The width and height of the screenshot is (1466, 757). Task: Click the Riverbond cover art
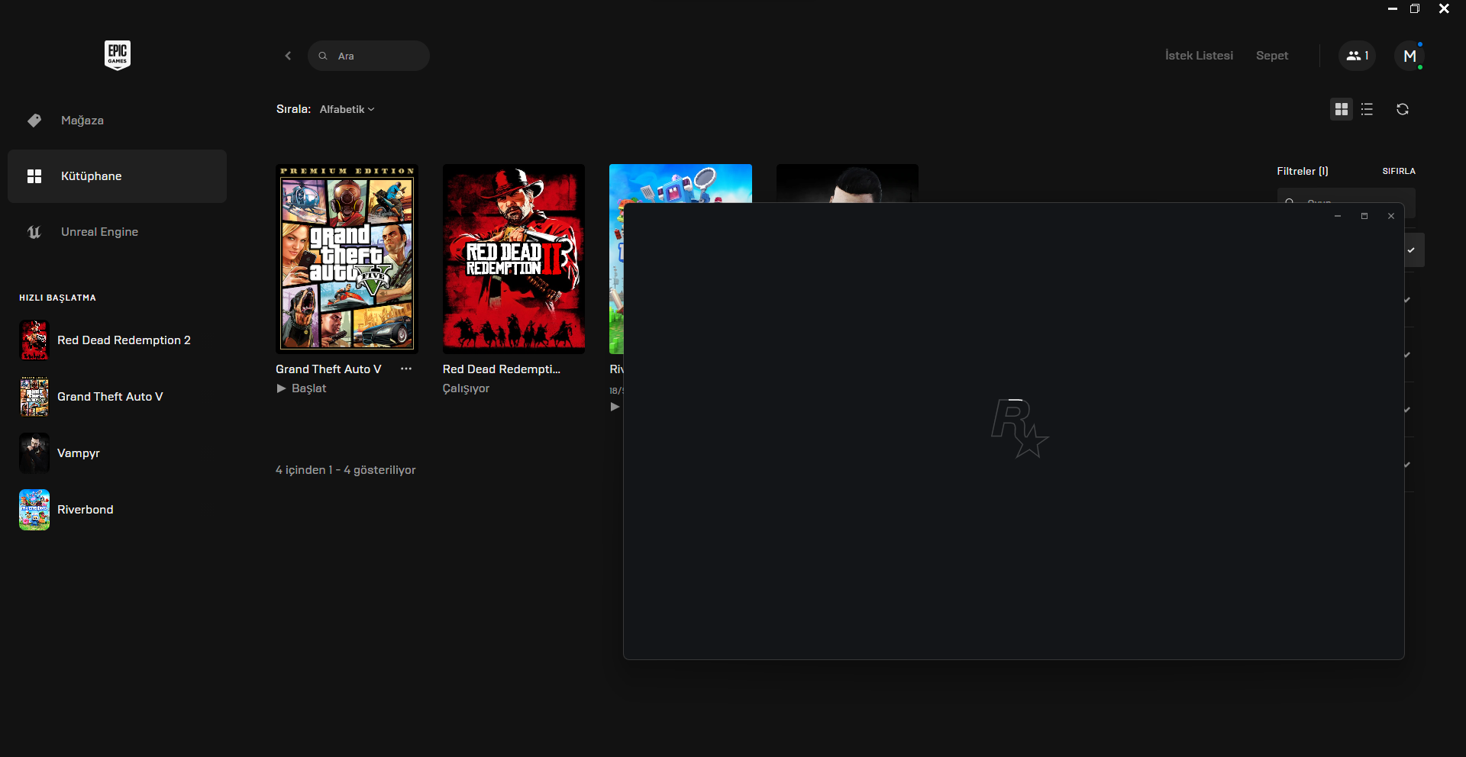click(x=680, y=183)
